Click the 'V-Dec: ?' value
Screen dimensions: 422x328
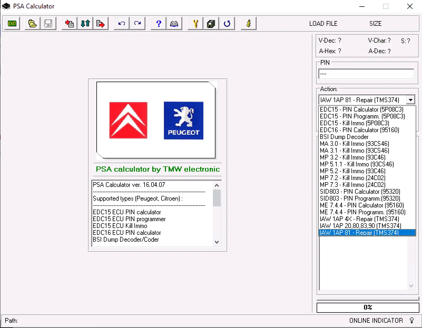(x=330, y=41)
